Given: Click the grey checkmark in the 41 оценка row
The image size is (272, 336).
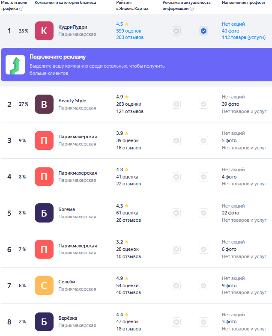Looking at the screenshot, I should click(203, 177).
